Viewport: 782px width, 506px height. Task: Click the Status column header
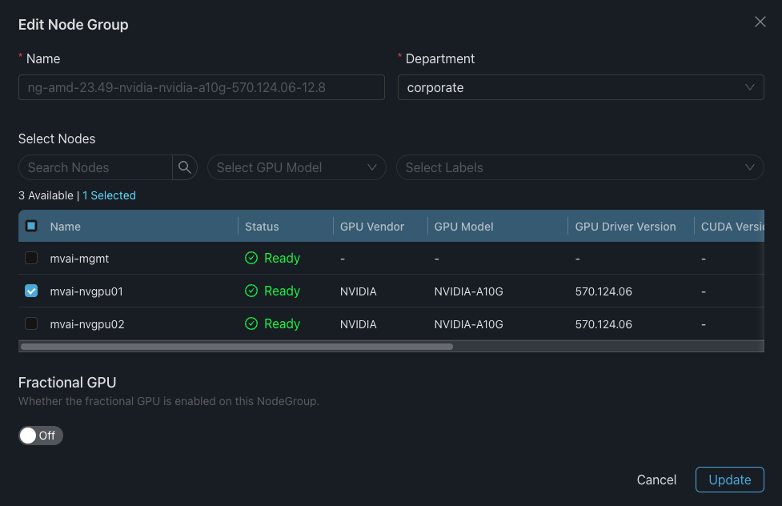click(x=262, y=227)
